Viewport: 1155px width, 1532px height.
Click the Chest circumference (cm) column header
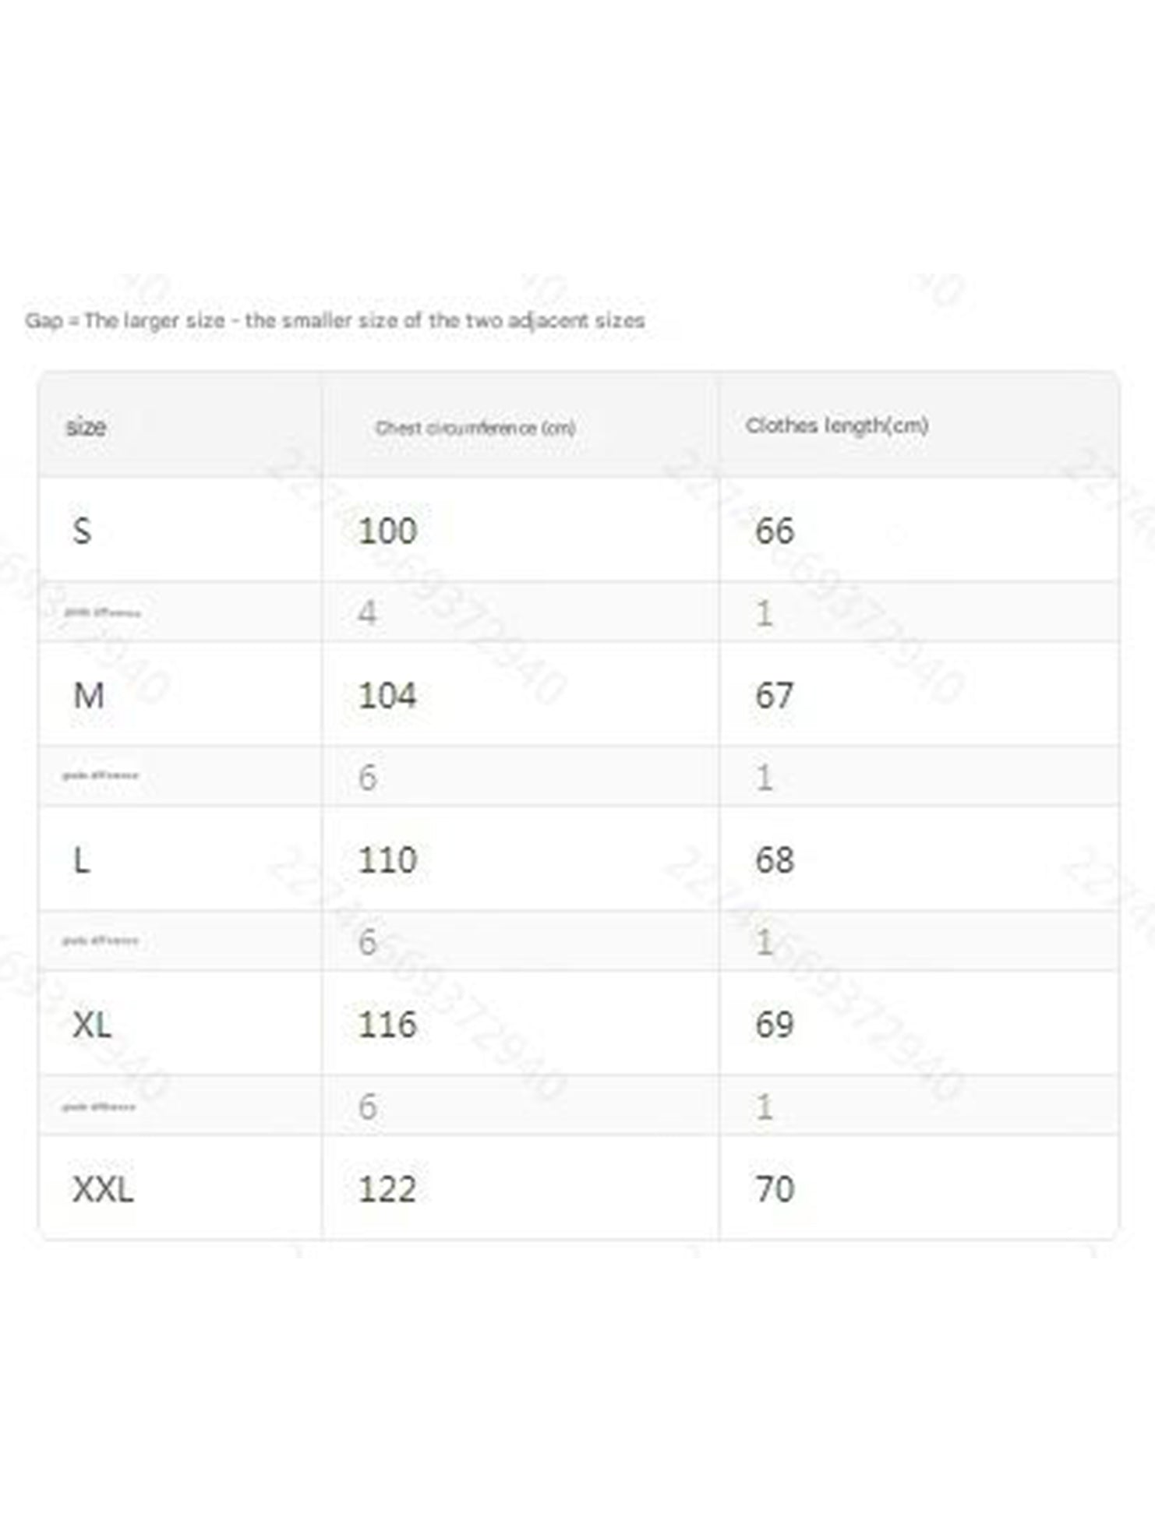point(475,428)
